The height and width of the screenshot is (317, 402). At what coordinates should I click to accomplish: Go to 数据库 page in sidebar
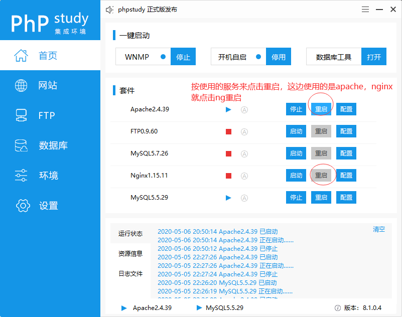point(53,145)
